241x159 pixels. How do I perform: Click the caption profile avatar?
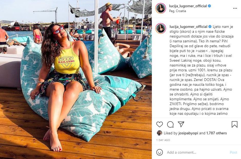[x=160, y=29]
